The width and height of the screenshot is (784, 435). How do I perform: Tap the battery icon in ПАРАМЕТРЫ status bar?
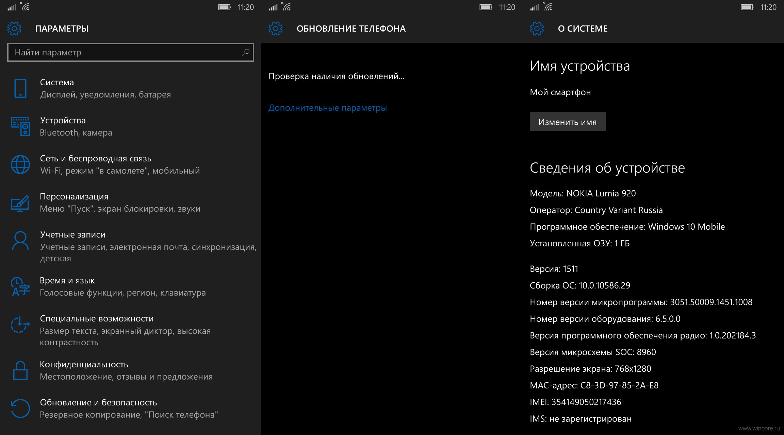(x=225, y=7)
